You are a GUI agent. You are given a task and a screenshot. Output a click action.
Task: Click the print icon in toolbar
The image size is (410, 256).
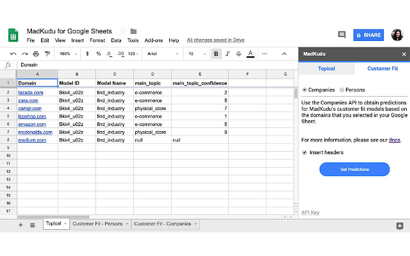36,54
